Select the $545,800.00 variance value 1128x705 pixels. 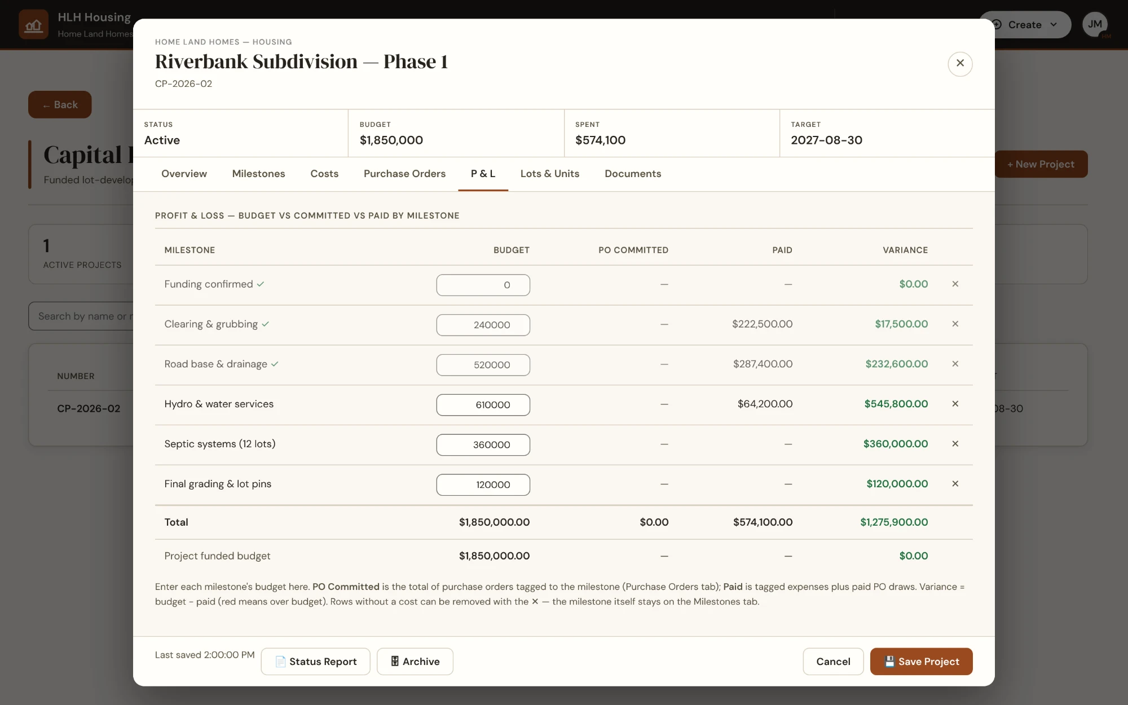(x=896, y=404)
